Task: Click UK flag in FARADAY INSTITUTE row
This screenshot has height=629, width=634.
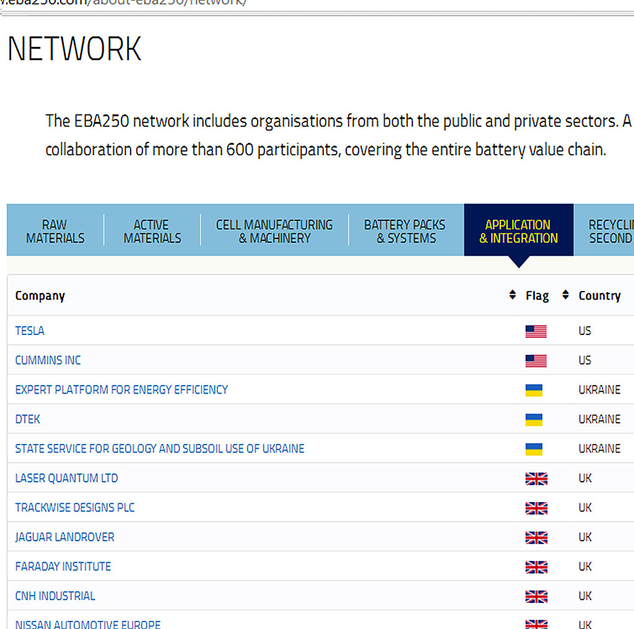Action: pyautogui.click(x=536, y=568)
